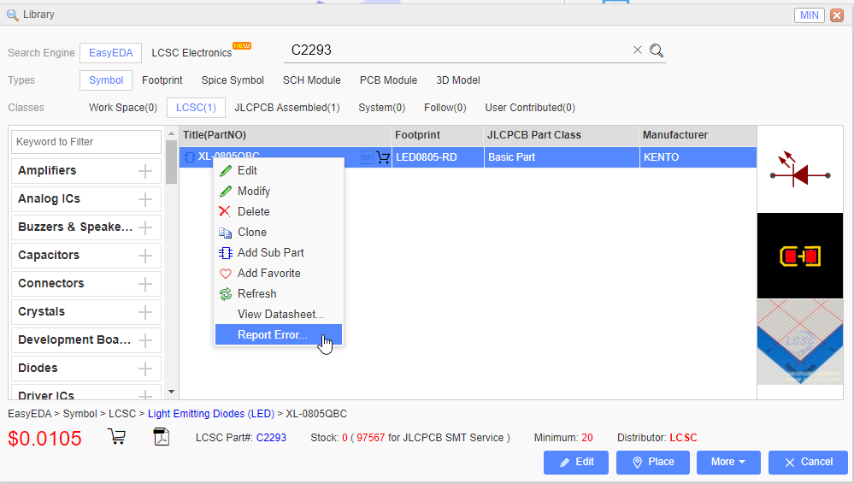Open the PDF datasheet icon near price

[x=162, y=437]
